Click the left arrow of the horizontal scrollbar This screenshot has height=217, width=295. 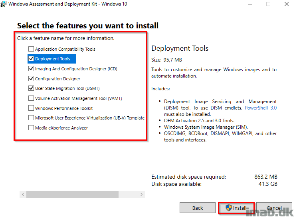pos(23,194)
